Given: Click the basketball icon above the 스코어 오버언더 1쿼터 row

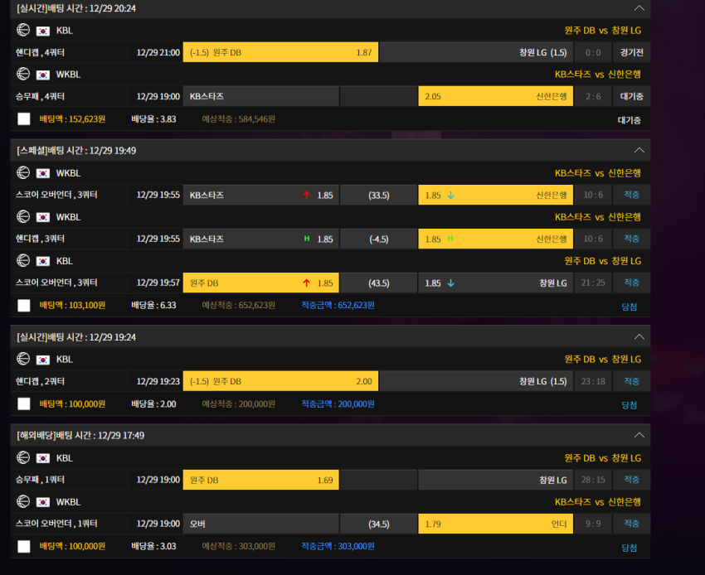Looking at the screenshot, I should coord(23,502).
